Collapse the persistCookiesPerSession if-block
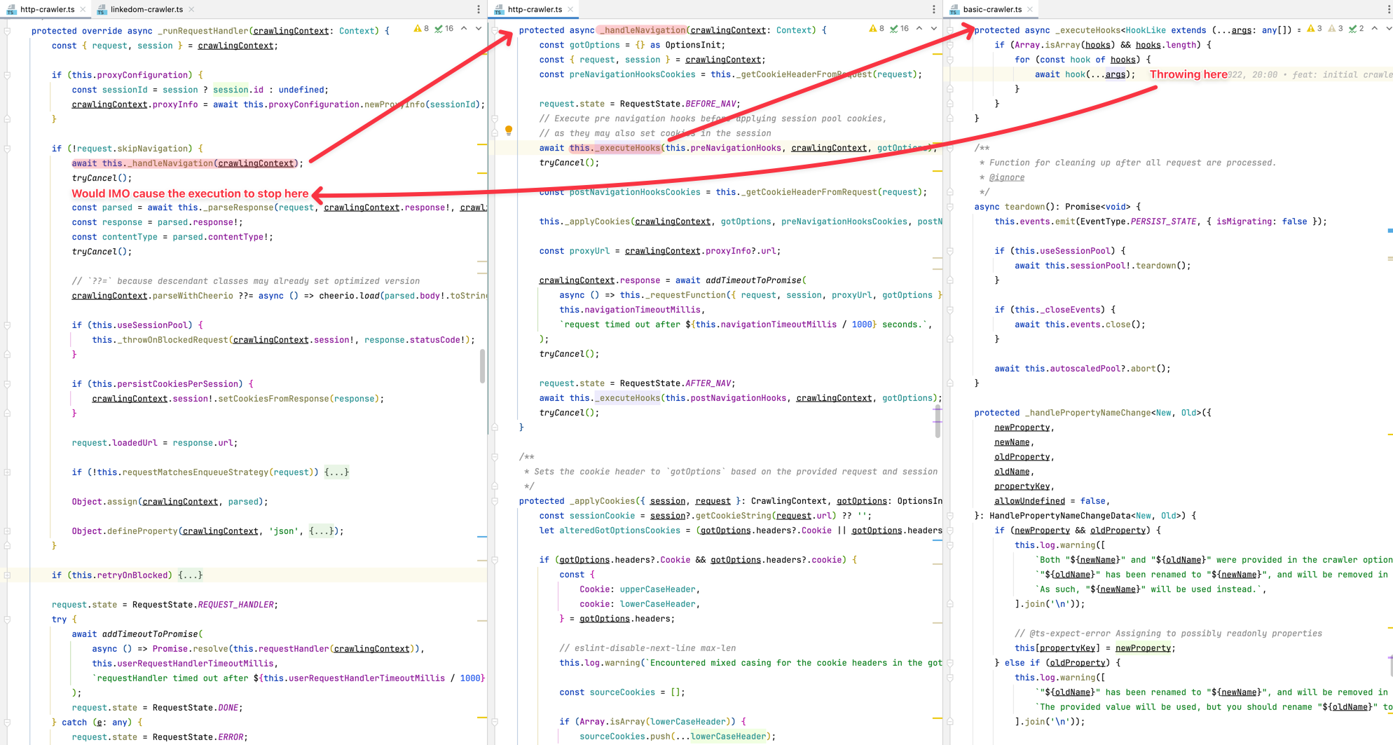This screenshot has width=1393, height=745. pos(7,384)
